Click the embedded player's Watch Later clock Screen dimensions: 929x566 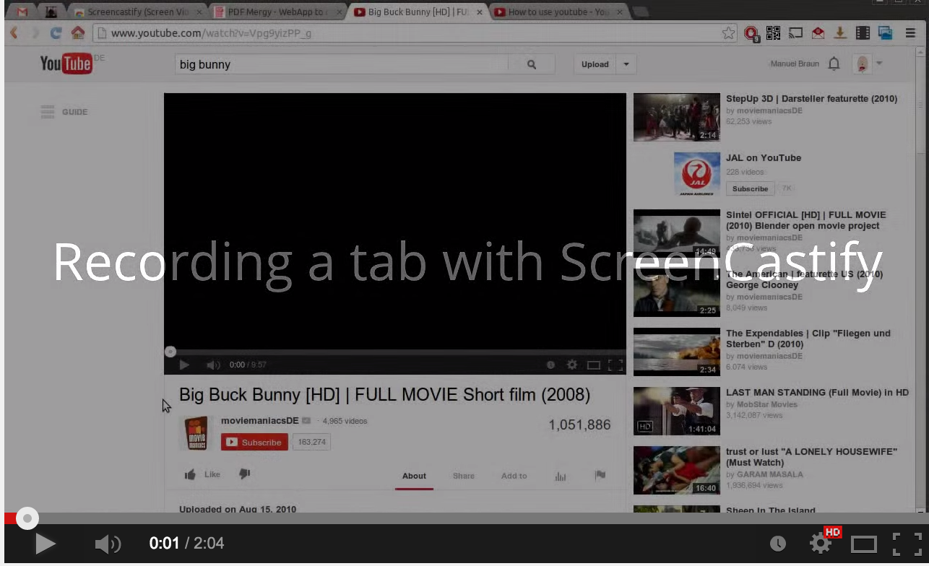pyautogui.click(x=550, y=365)
